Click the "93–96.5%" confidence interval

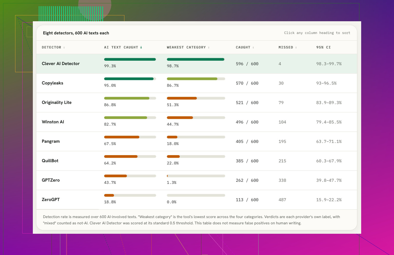(326, 83)
